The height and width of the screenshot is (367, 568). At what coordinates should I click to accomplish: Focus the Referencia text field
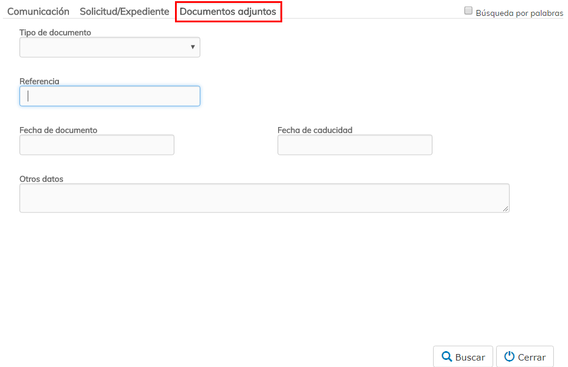110,96
